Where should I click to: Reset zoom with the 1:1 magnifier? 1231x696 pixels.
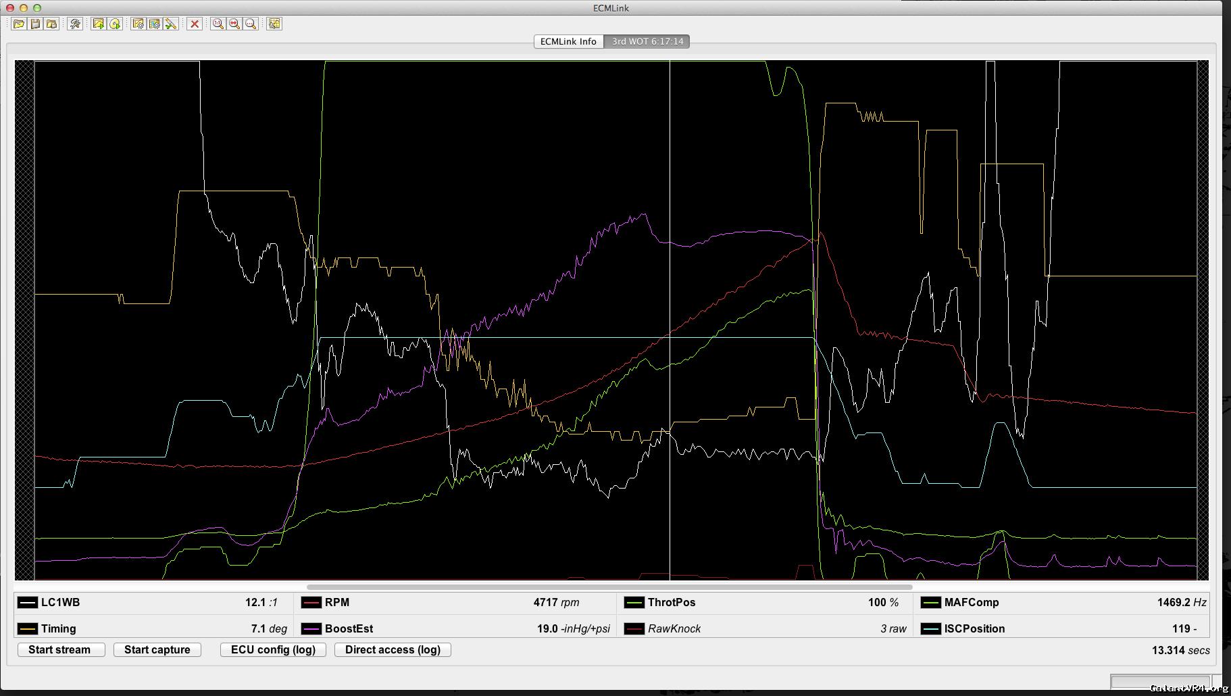point(218,24)
